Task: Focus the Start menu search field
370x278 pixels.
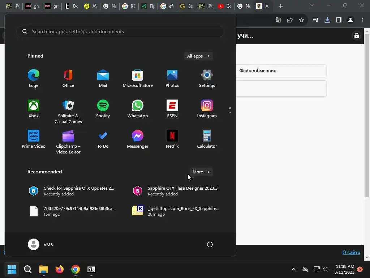Action: 120,31
